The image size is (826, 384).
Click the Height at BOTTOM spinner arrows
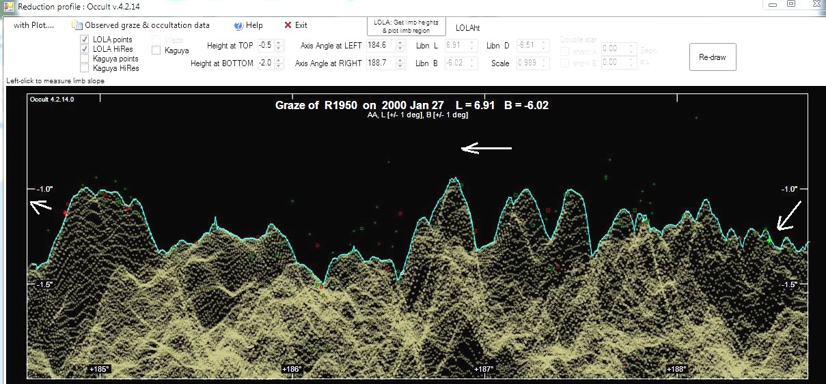279,63
